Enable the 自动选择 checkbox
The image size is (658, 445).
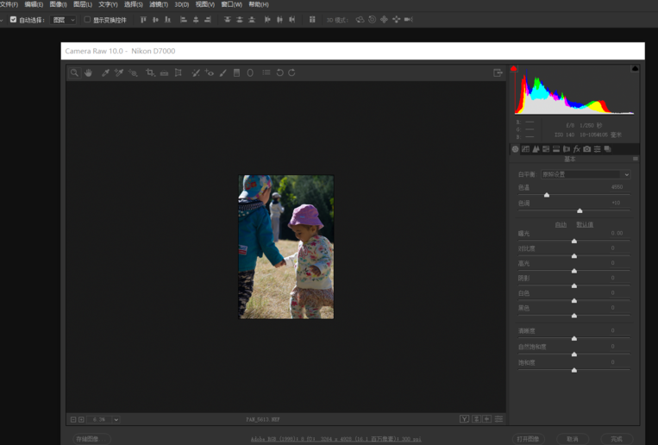pyautogui.click(x=13, y=19)
